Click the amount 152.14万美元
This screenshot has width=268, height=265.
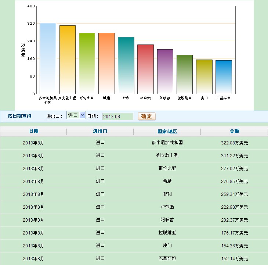point(234,259)
